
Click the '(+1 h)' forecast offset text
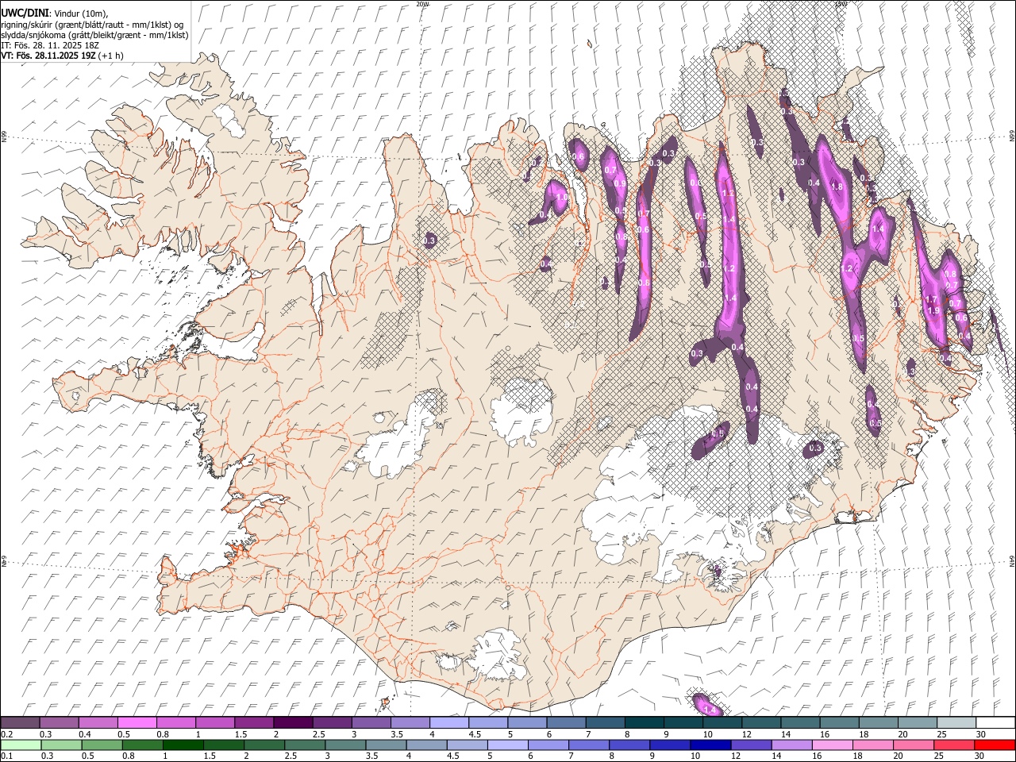110,56
